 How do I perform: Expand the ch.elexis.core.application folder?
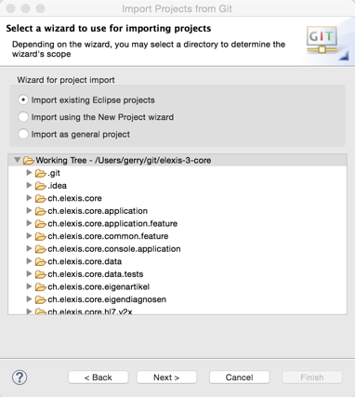tap(29, 211)
